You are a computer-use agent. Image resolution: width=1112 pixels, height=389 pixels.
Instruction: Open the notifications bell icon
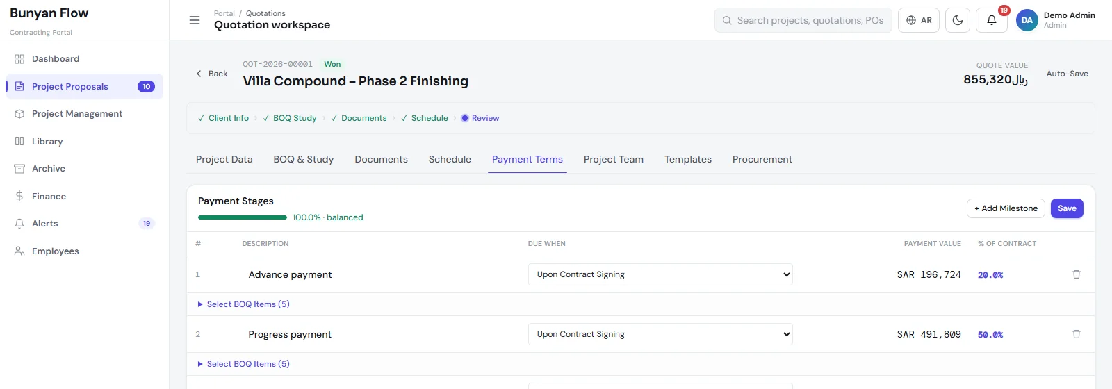point(992,20)
